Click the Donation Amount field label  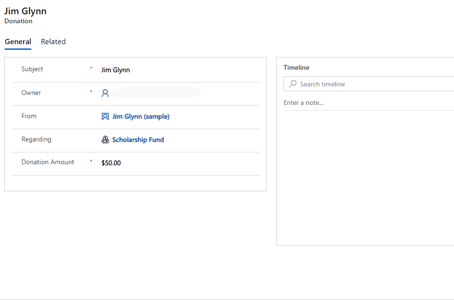47,162
